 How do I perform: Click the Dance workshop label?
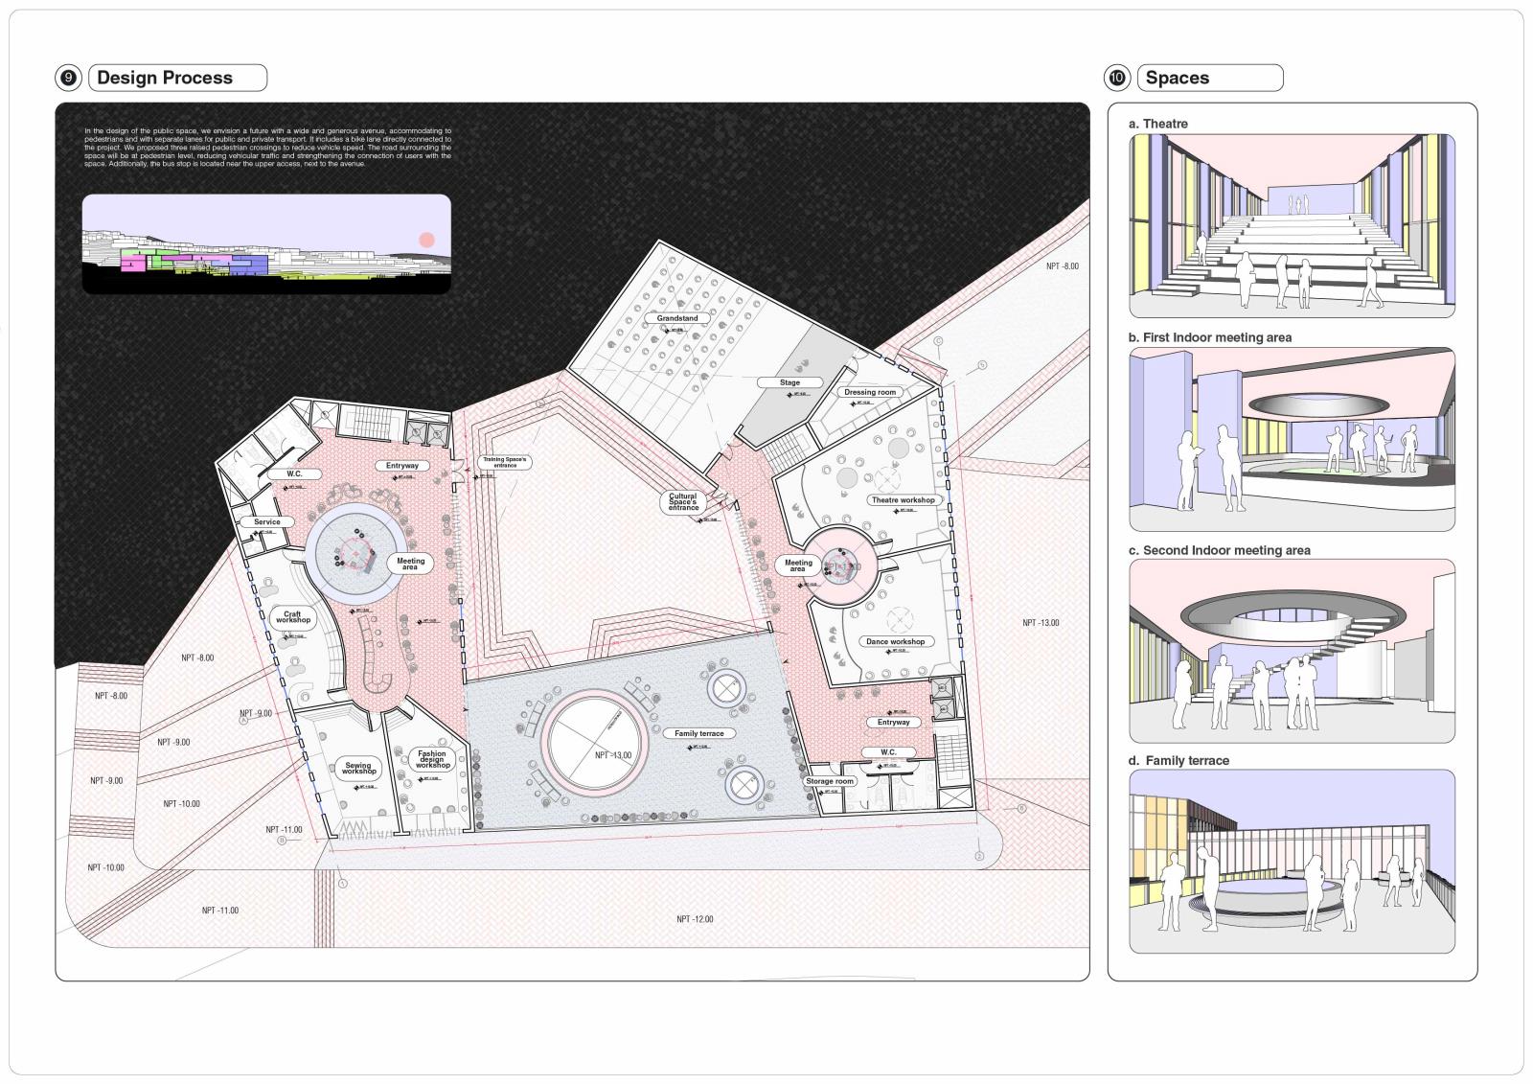click(895, 641)
